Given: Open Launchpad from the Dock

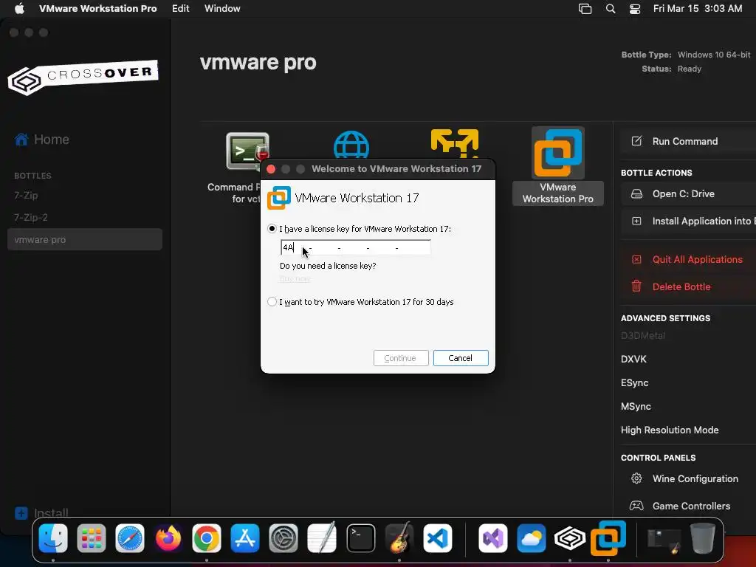Looking at the screenshot, I should (91, 538).
